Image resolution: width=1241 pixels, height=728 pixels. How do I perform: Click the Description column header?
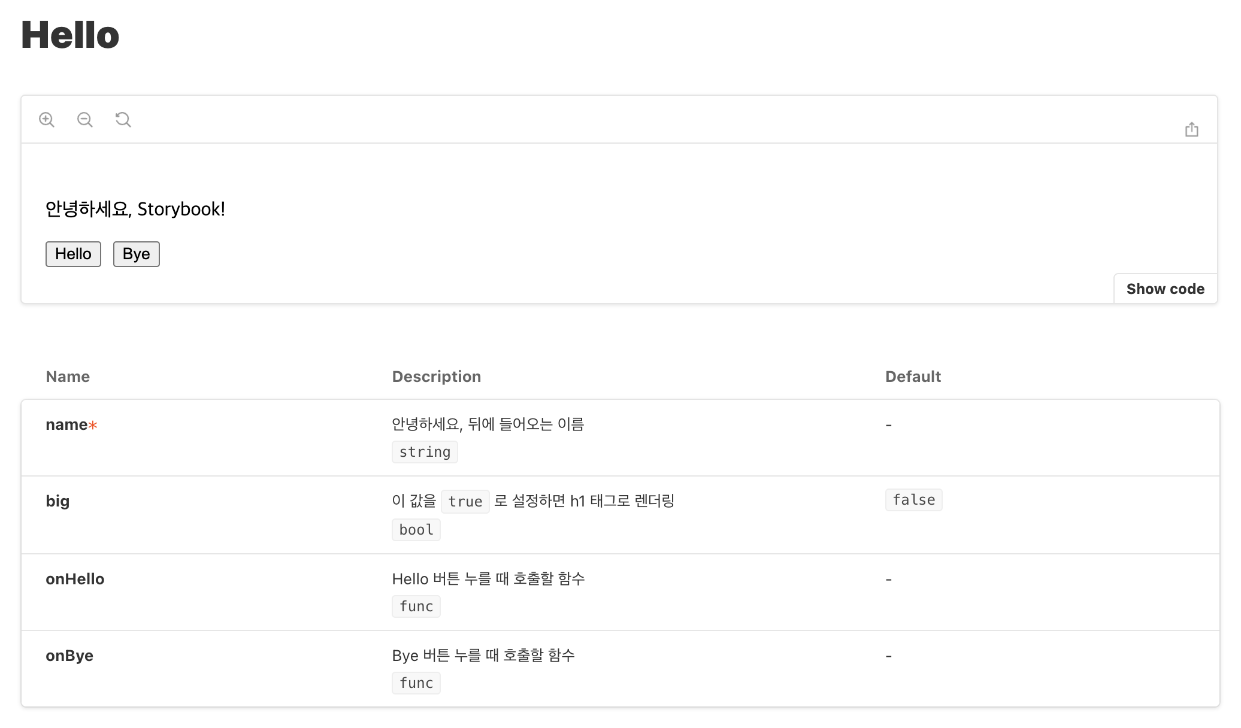pyautogui.click(x=437, y=377)
